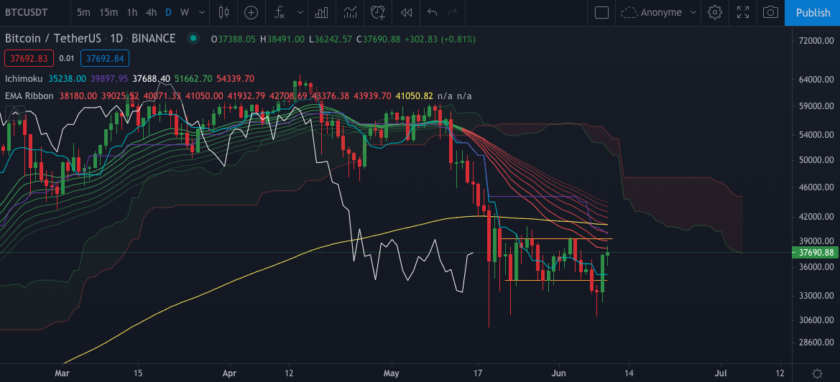Select the Ichimoku indicator legend label
The height and width of the screenshot is (382, 840).
24,79
